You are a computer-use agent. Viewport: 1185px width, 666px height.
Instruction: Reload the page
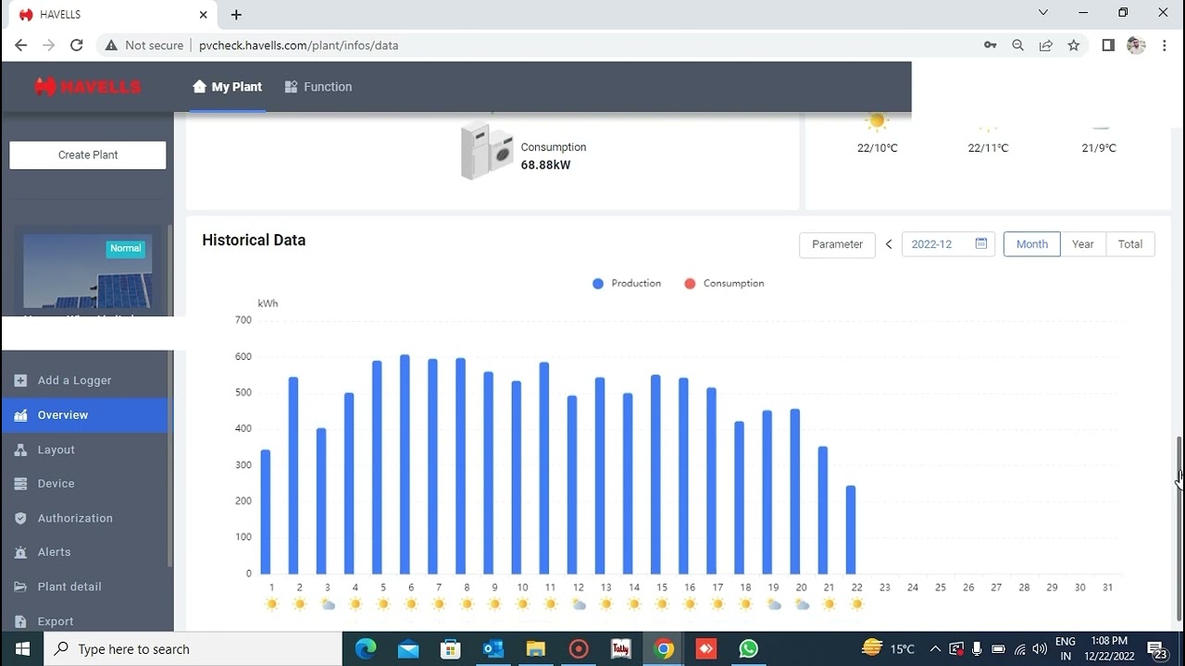tap(77, 45)
